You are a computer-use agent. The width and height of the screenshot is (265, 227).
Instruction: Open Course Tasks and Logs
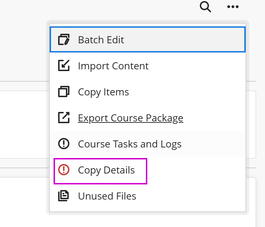(x=148, y=144)
